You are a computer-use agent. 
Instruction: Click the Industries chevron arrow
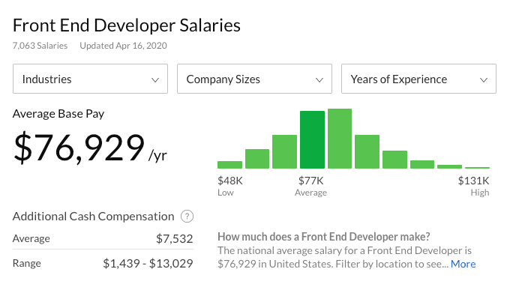(x=155, y=80)
